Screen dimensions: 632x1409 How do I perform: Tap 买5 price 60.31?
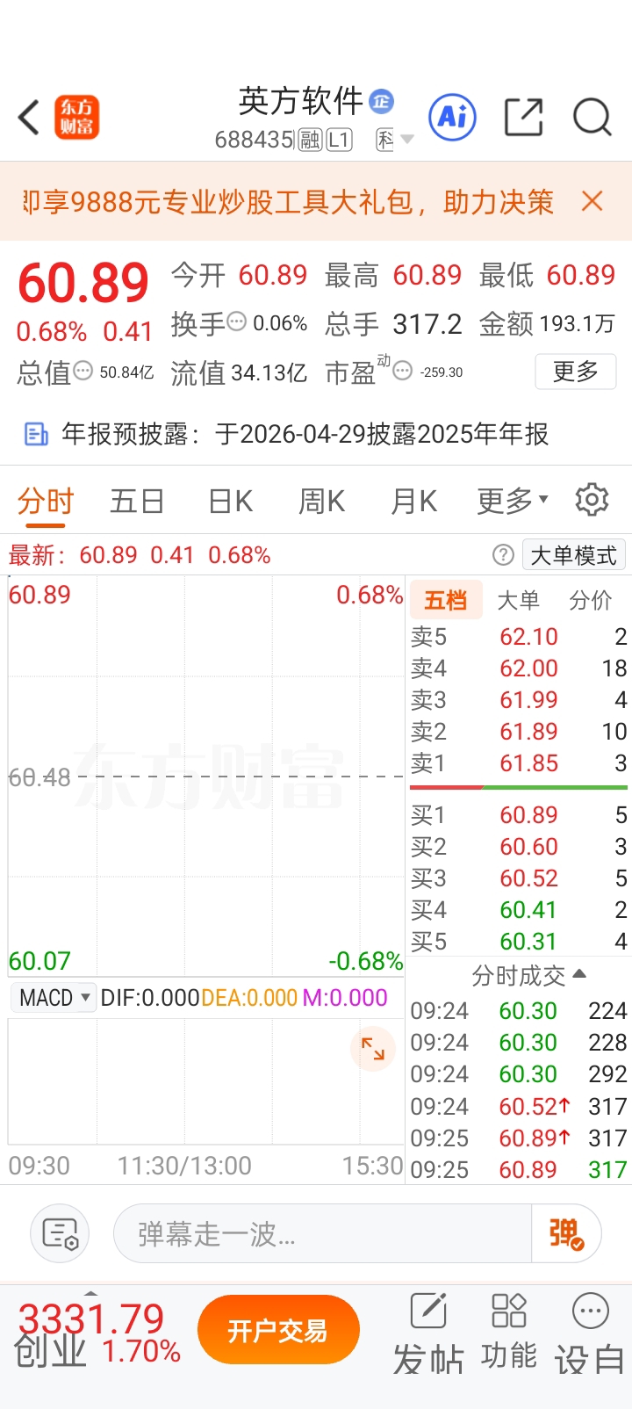[529, 942]
